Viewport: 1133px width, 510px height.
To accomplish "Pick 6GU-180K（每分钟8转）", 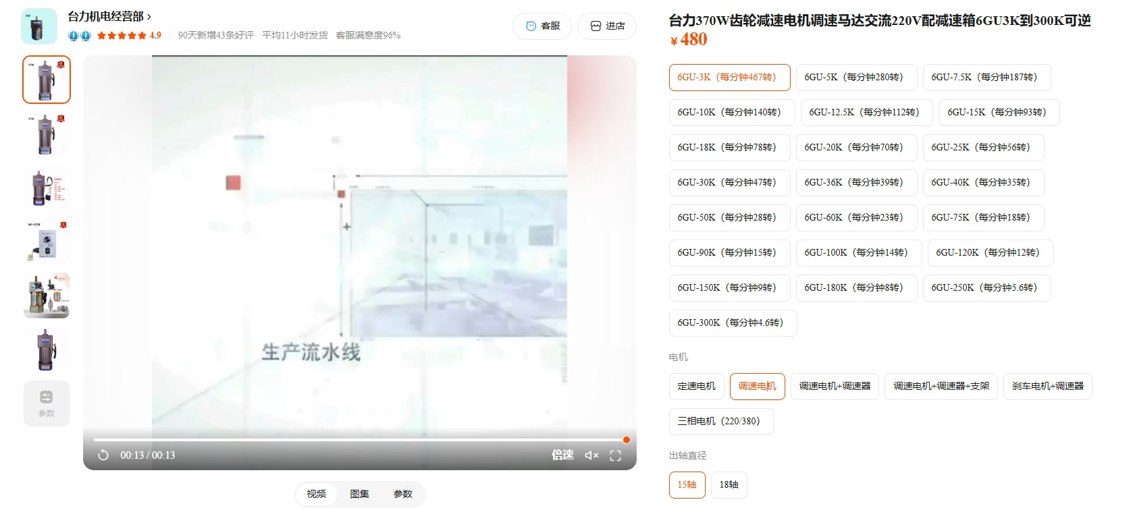I will point(857,288).
